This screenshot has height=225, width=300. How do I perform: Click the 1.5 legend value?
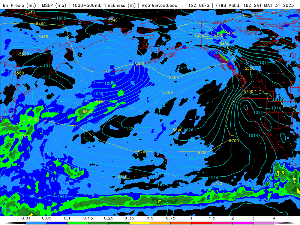coord(212,218)
